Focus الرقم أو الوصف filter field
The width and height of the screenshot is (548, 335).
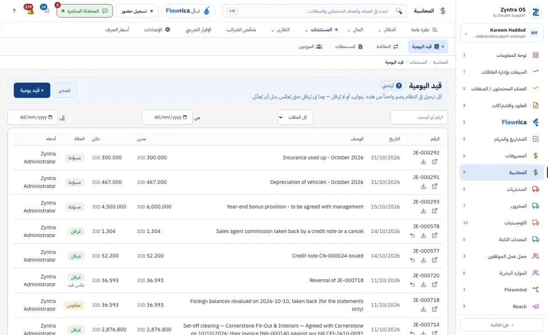point(419,117)
